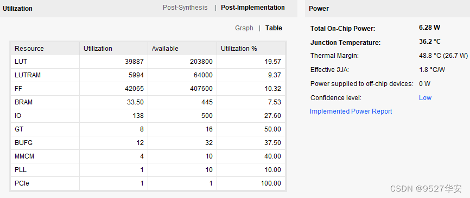The image size is (470, 198).
Task: Select the Table view option
Action: tap(274, 28)
